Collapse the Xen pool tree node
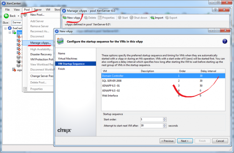Screen dimensions: 234x153 [10, 33]
